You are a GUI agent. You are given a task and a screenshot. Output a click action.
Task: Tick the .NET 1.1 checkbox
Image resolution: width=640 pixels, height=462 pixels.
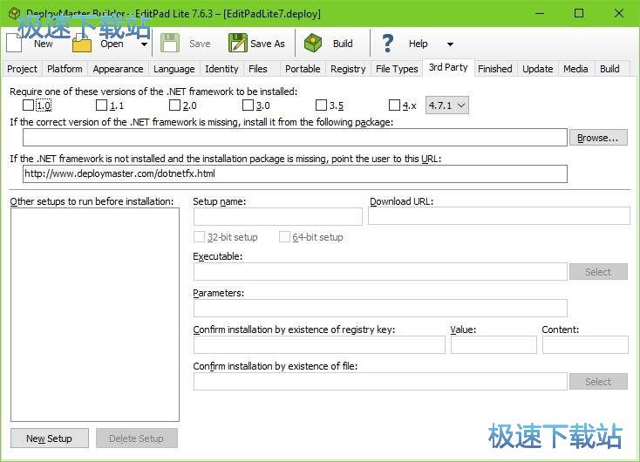click(x=101, y=105)
